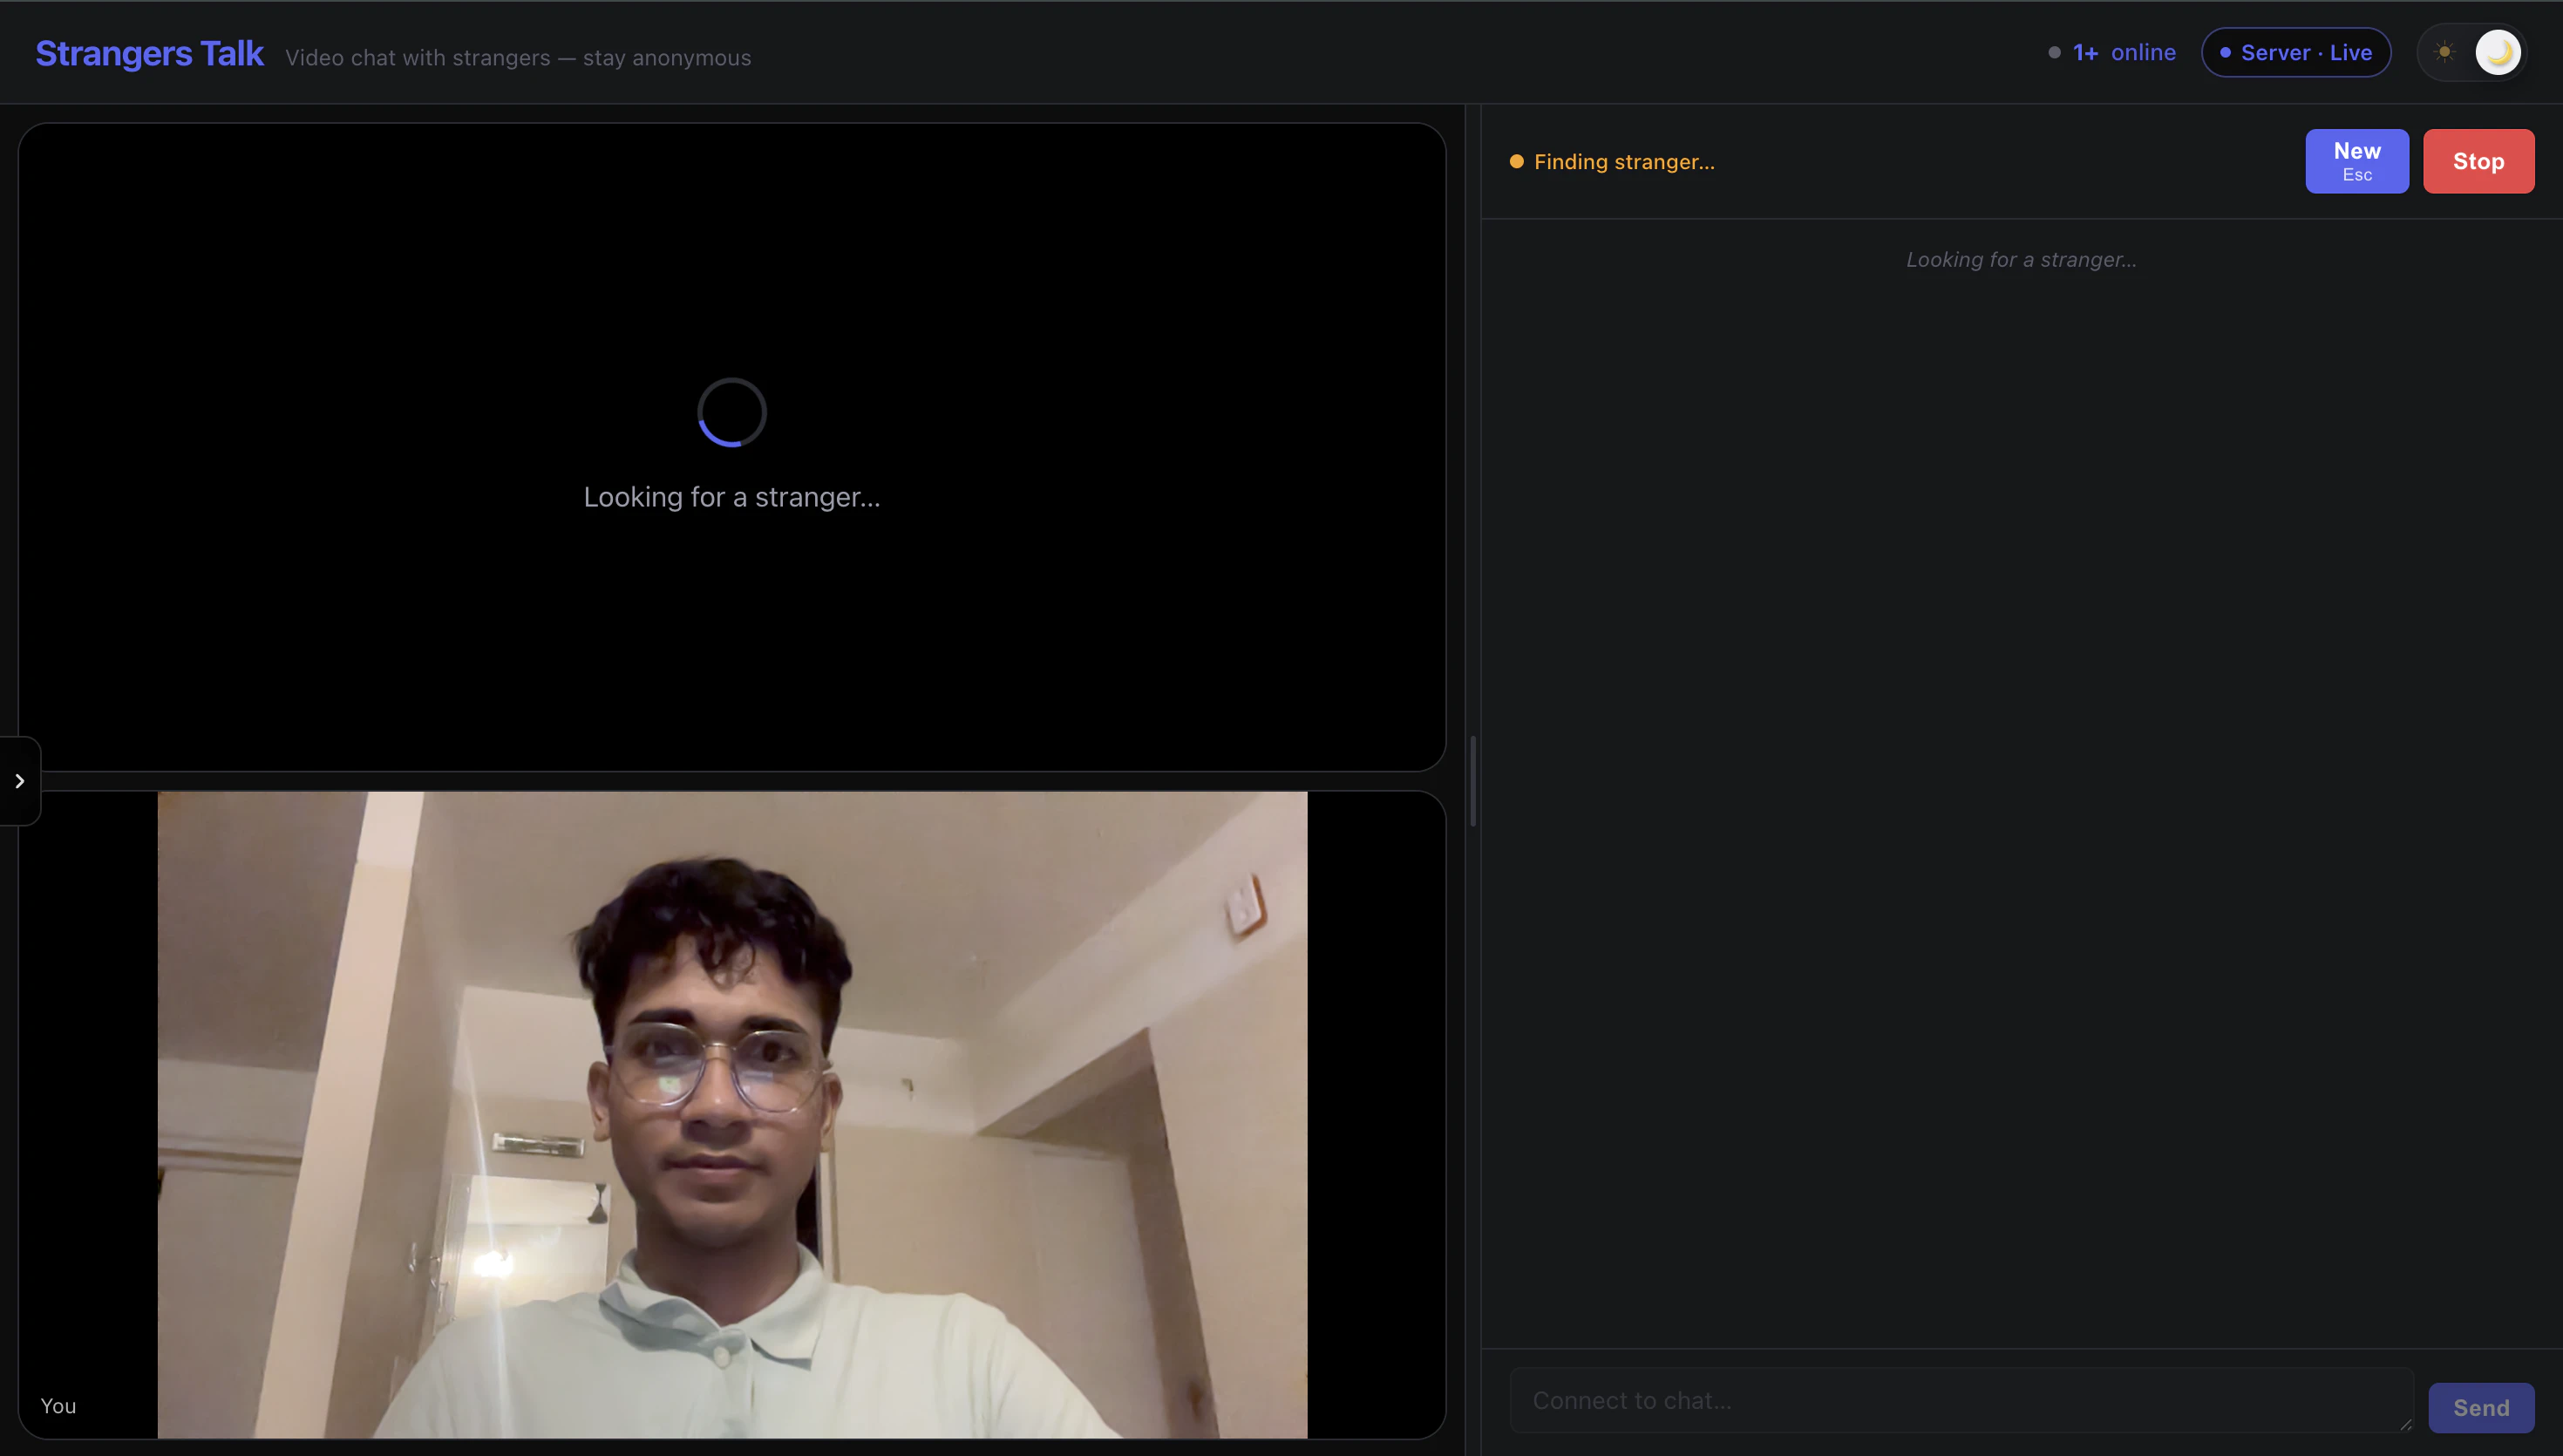The width and height of the screenshot is (2563, 1456).
Task: Click the Strangers Talk logo
Action: pyautogui.click(x=150, y=53)
